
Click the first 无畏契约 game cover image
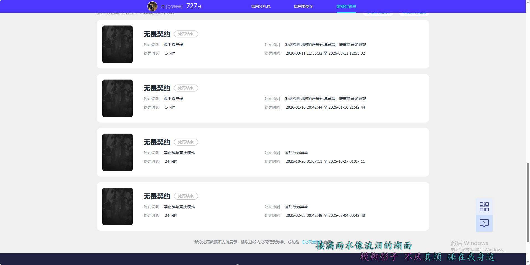click(117, 44)
